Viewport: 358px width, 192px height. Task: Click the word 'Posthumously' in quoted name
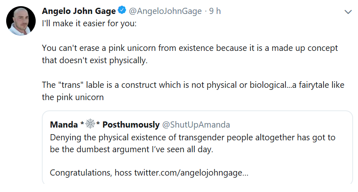click(x=131, y=125)
